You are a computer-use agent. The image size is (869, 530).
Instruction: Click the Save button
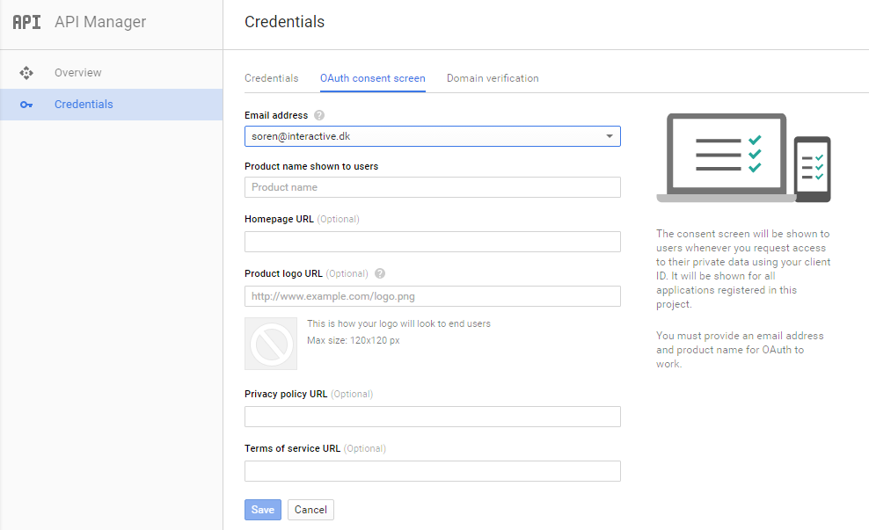263,510
